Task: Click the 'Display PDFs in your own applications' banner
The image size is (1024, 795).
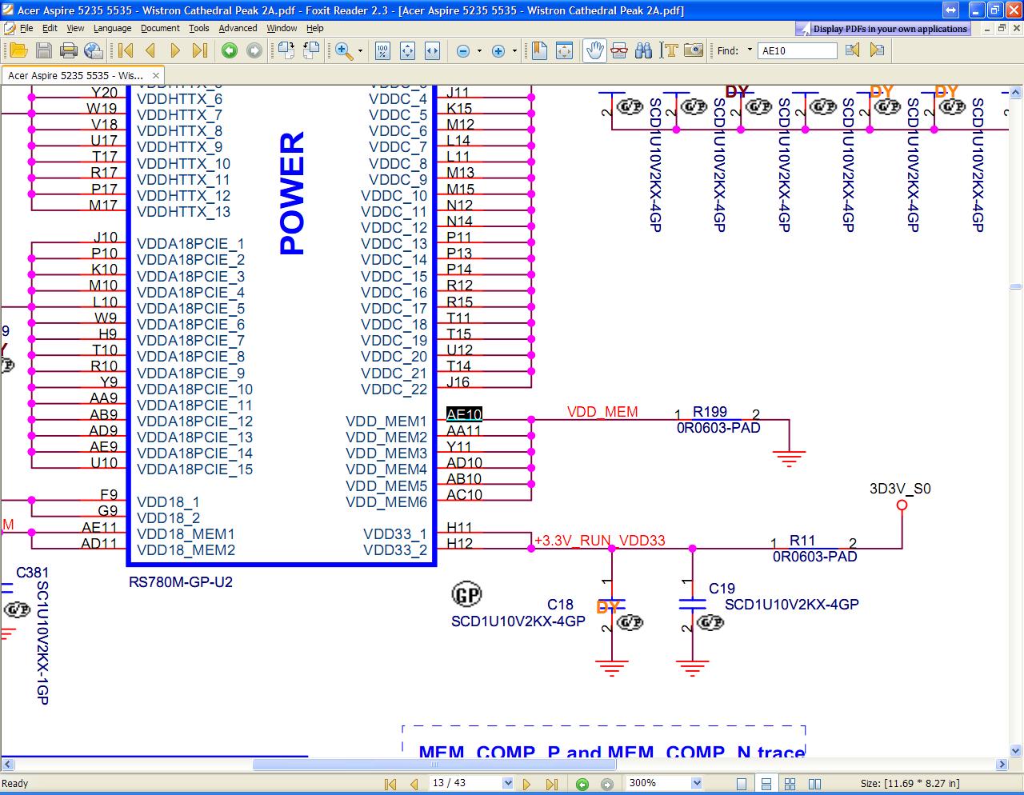Action: click(883, 29)
